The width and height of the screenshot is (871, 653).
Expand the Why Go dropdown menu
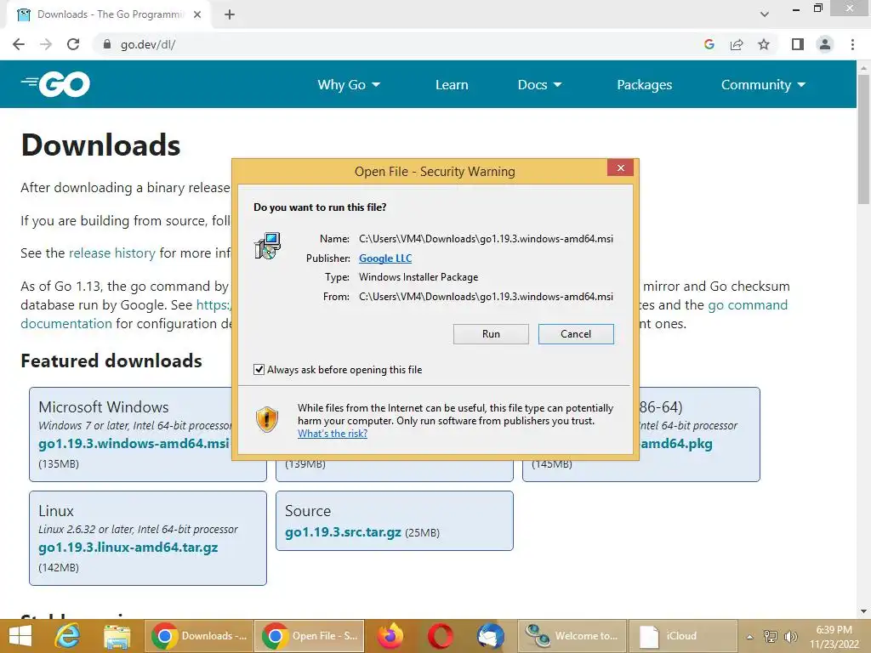(x=349, y=85)
